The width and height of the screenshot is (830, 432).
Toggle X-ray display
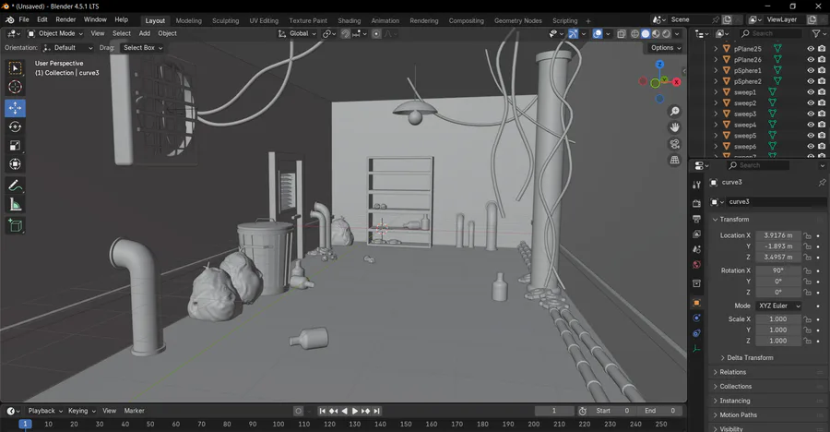pyautogui.click(x=622, y=33)
